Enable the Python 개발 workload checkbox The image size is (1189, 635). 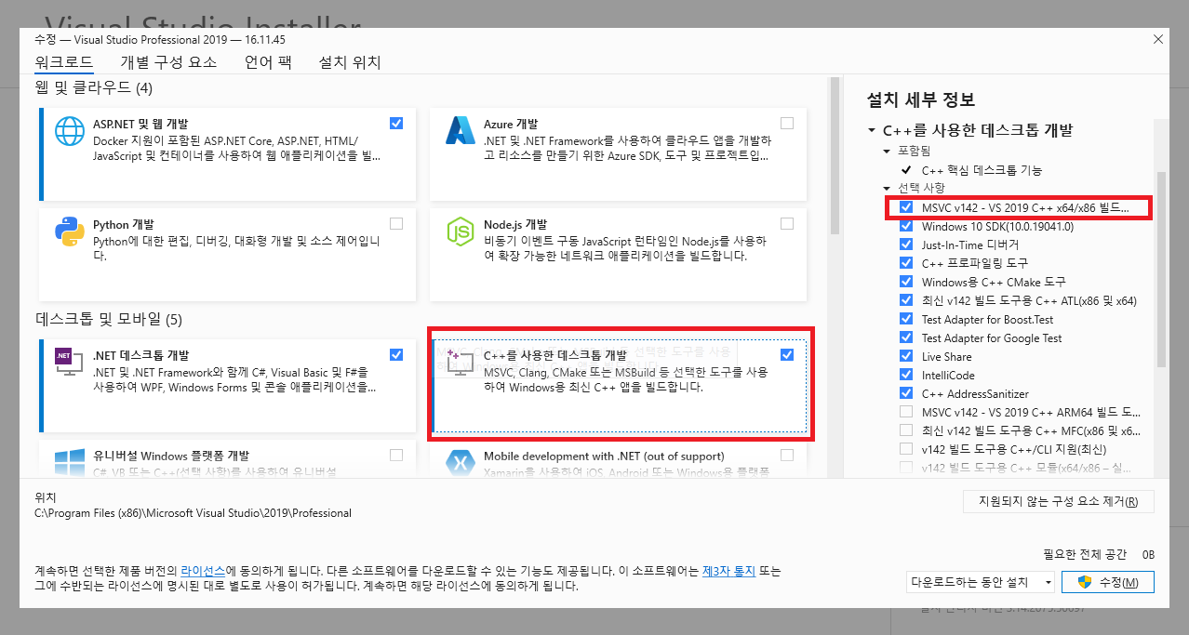tap(397, 223)
